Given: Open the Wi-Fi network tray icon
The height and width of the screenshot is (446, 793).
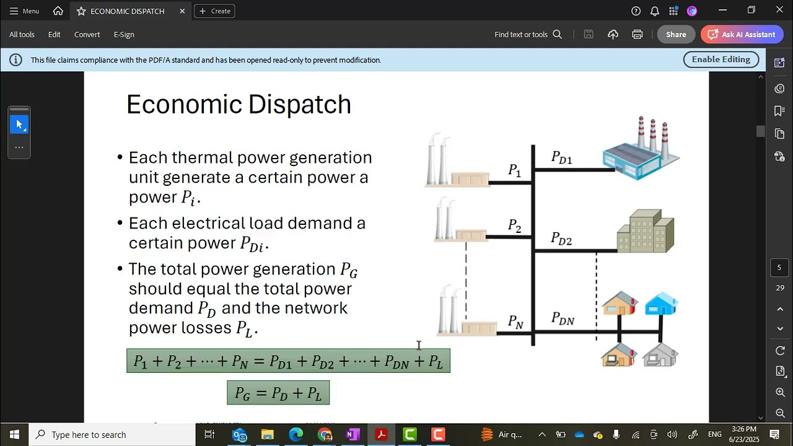Looking at the screenshot, I should 636,435.
